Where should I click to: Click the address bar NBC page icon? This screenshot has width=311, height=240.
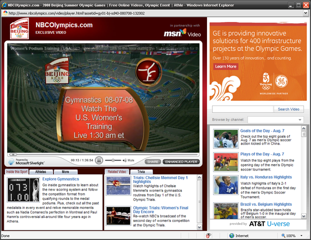[x=5, y=13]
